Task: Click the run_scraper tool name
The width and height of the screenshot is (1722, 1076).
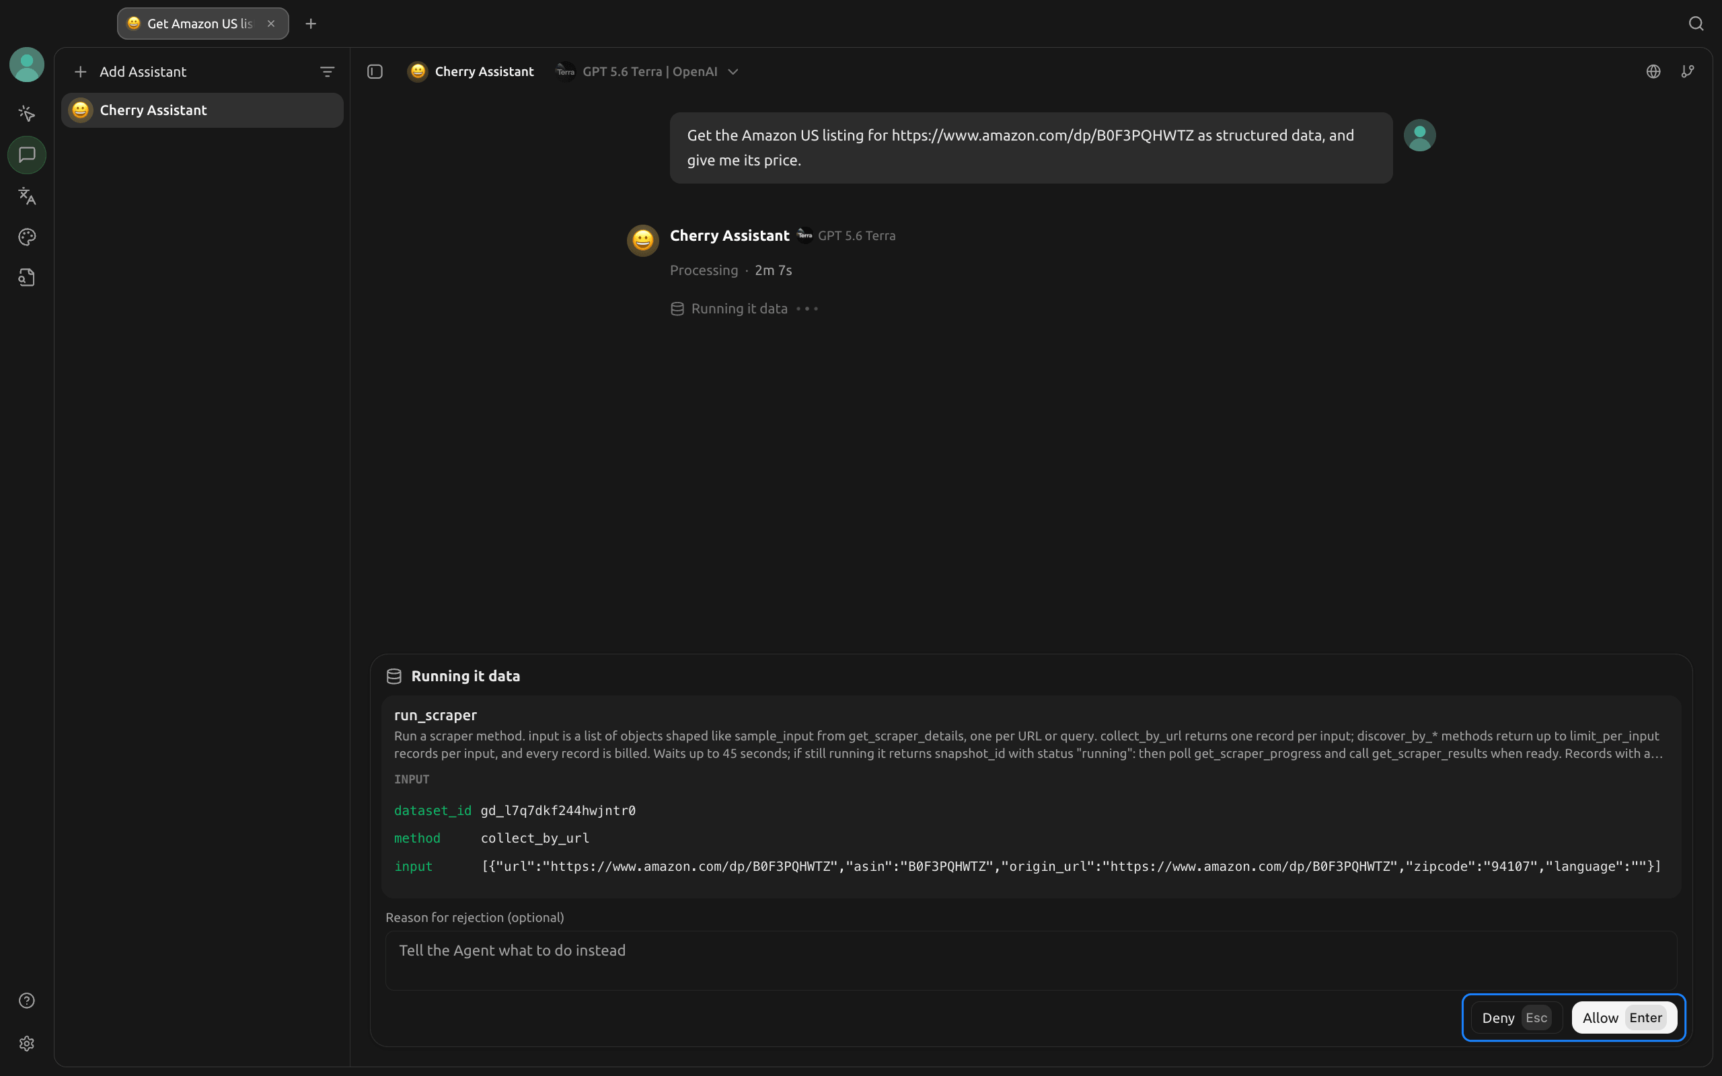Action: click(435, 715)
